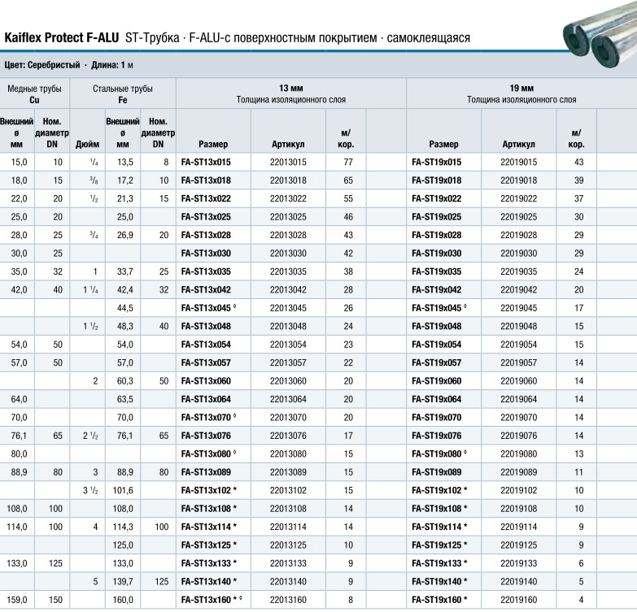Select steel diameter value 160,0
The image size is (637, 612).
pos(123,600)
